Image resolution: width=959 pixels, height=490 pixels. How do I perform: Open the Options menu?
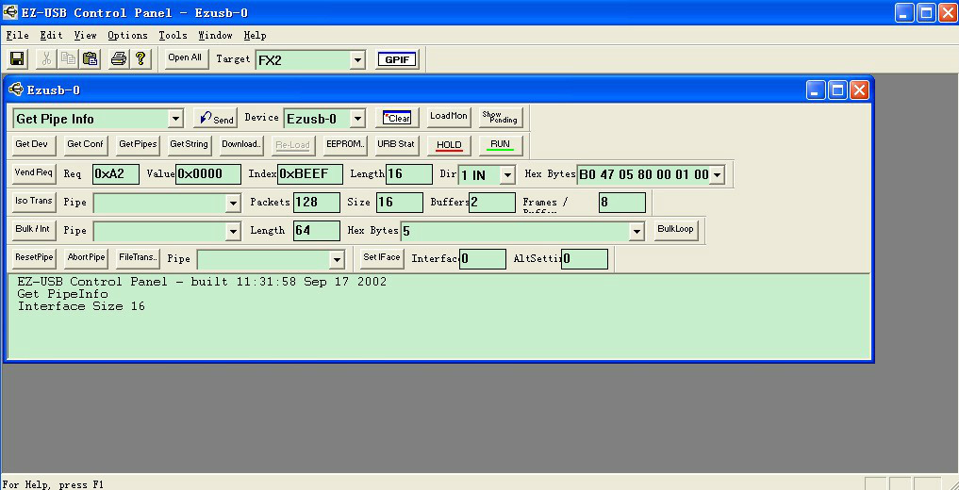127,36
